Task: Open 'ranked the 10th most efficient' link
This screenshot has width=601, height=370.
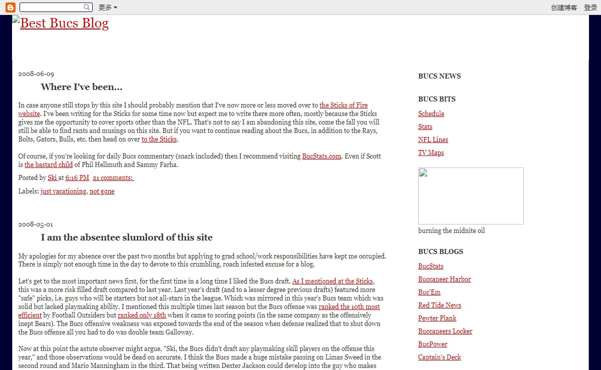Action: (x=349, y=306)
